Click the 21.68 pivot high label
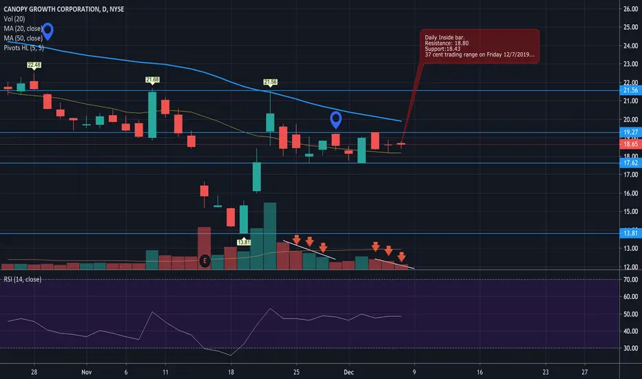 pos(152,79)
